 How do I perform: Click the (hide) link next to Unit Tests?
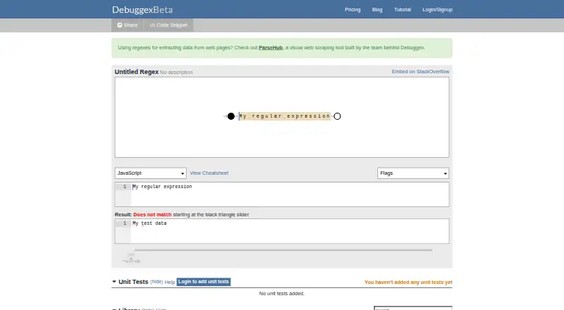pyautogui.click(x=157, y=282)
